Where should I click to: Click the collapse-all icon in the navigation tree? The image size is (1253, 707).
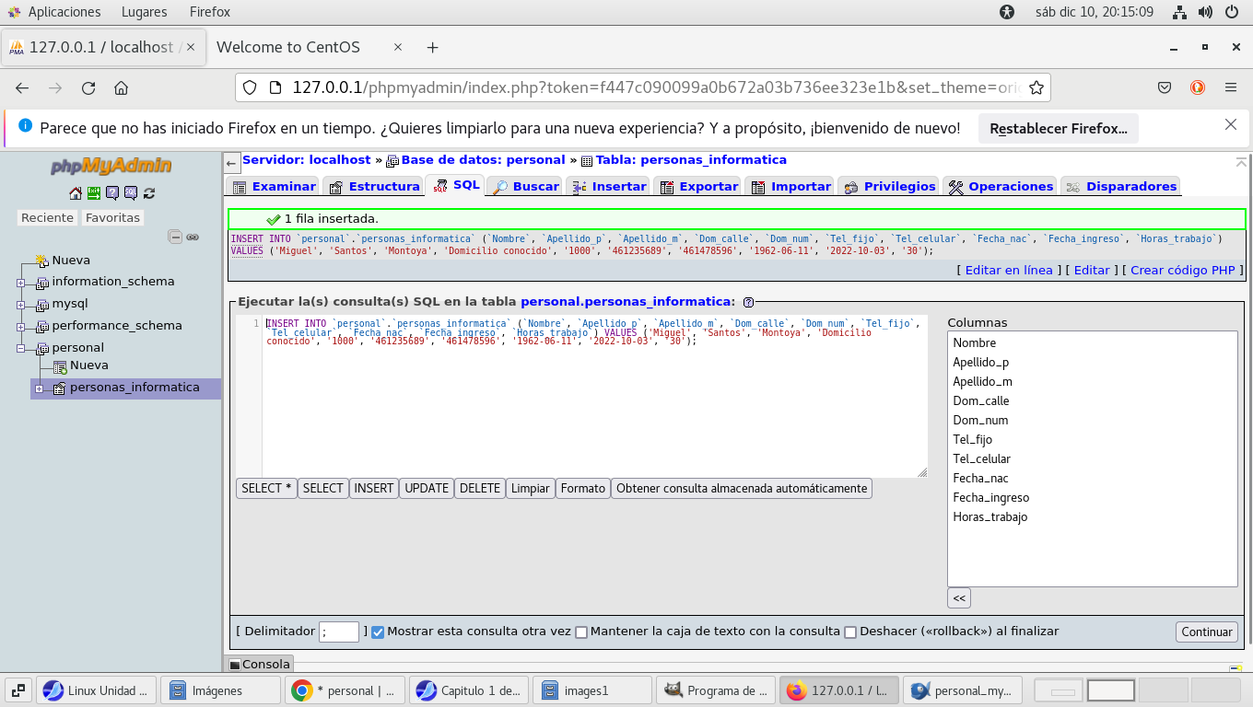(175, 237)
